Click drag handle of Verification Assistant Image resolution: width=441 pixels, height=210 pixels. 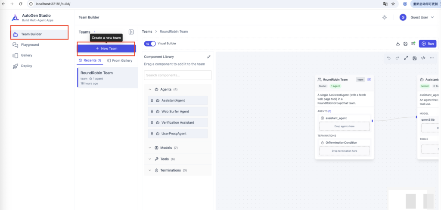(152, 122)
